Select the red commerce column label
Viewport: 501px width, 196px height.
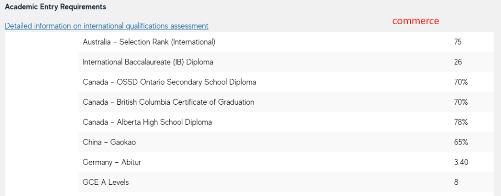[416, 21]
